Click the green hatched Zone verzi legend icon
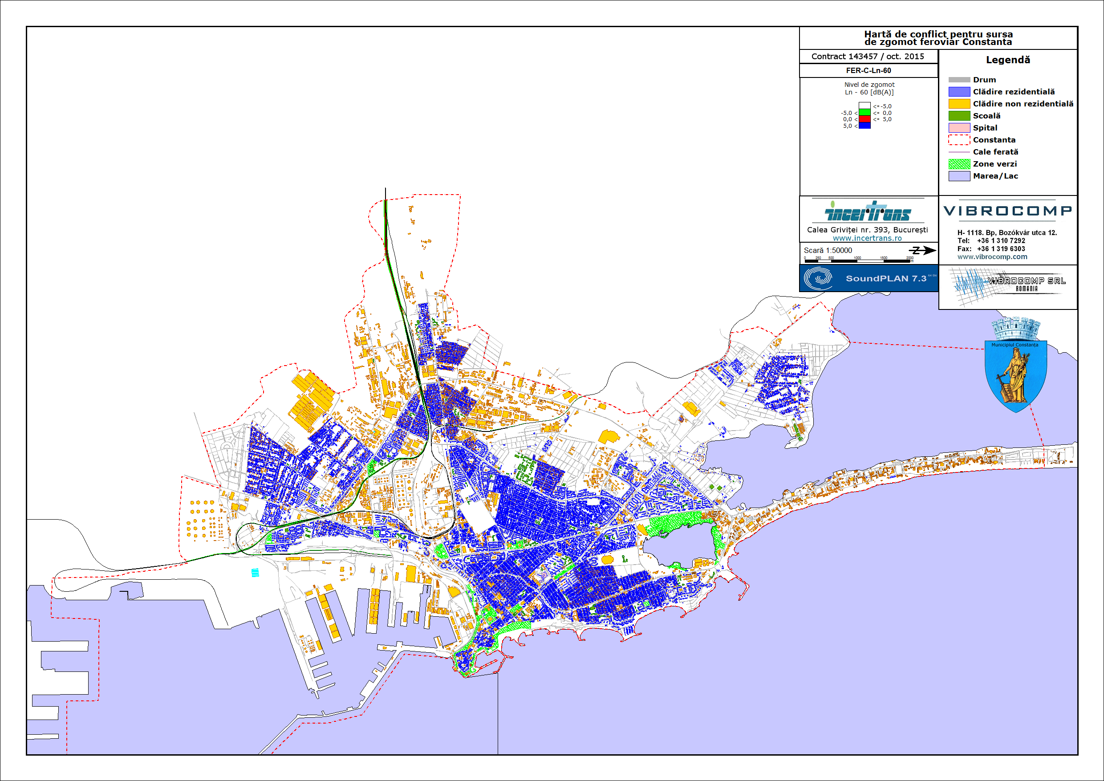 click(959, 164)
